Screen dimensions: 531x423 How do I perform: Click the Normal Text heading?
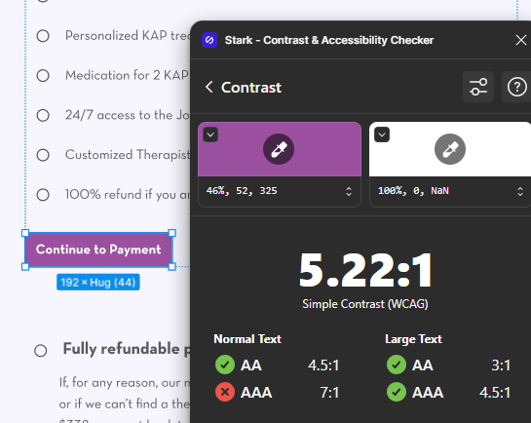click(247, 339)
